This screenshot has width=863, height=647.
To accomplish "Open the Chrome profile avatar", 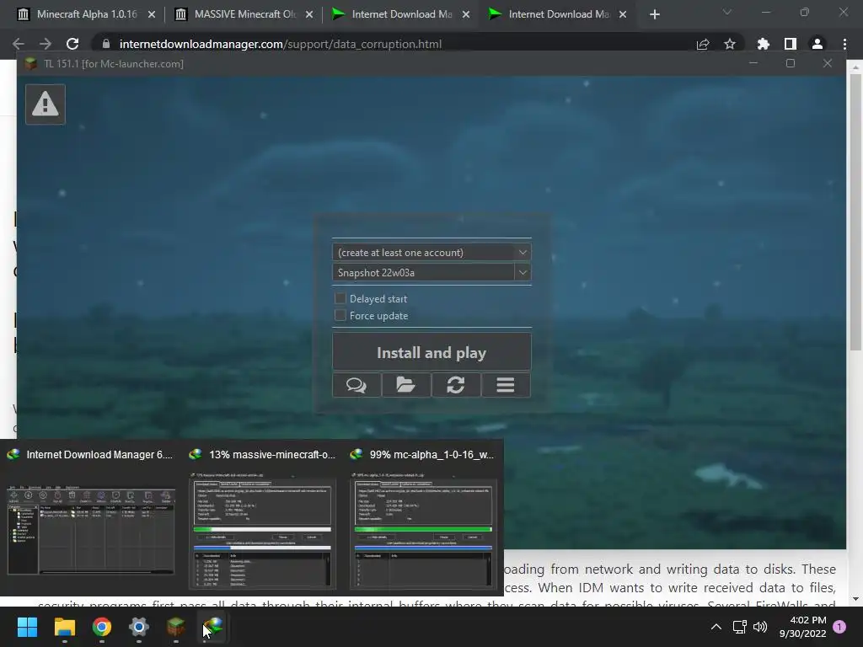I will pyautogui.click(x=817, y=44).
